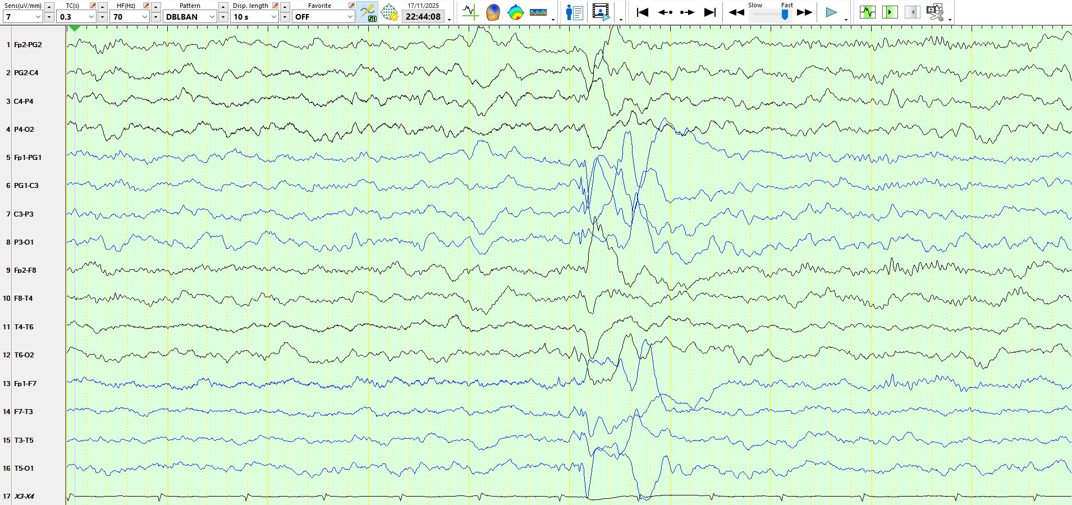The image size is (1072, 505).
Task: Edit Favorite list via pencil icon
Action: pyautogui.click(x=351, y=6)
